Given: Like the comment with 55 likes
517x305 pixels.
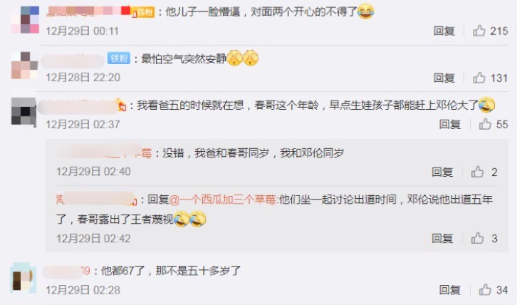Looking at the screenshot, I should click(x=485, y=124).
